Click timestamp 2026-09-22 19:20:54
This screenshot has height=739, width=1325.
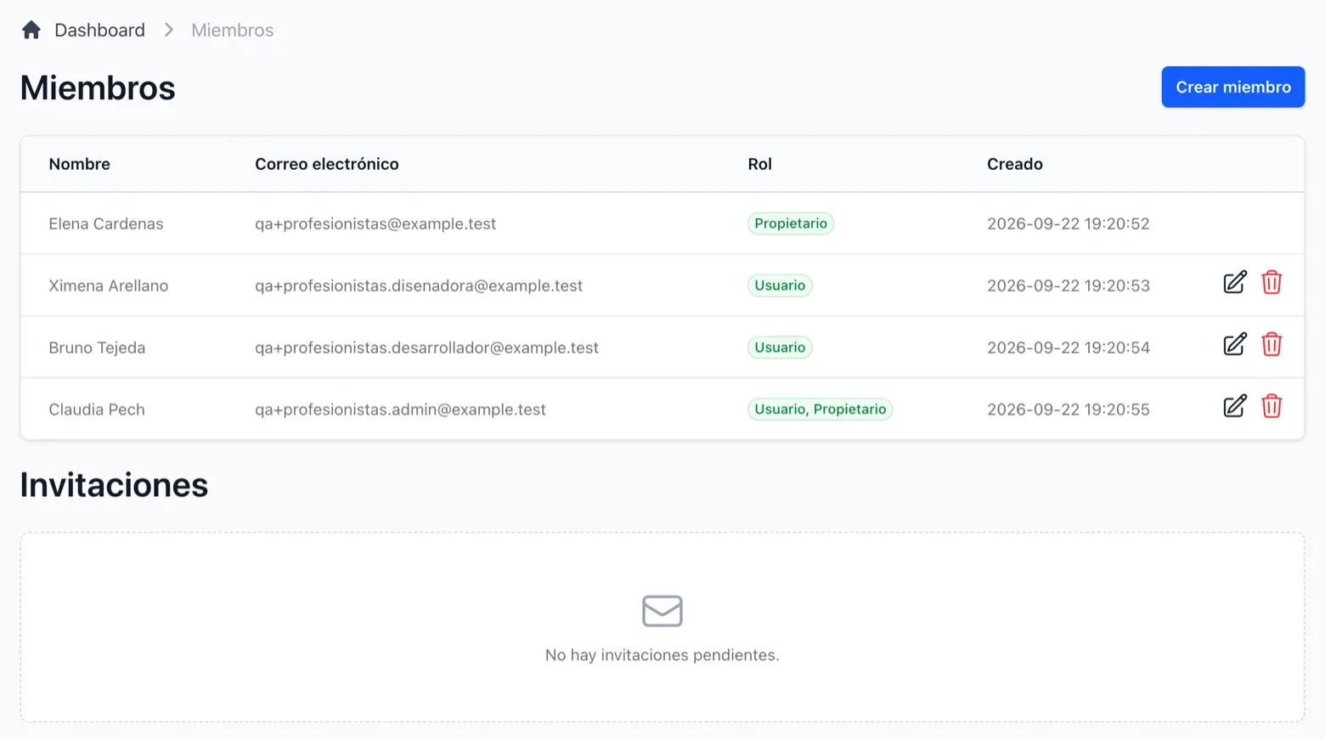click(x=1068, y=347)
